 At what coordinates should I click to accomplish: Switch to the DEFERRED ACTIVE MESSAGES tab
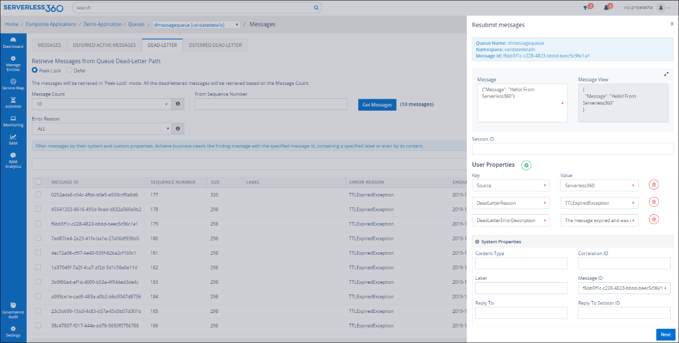point(104,44)
